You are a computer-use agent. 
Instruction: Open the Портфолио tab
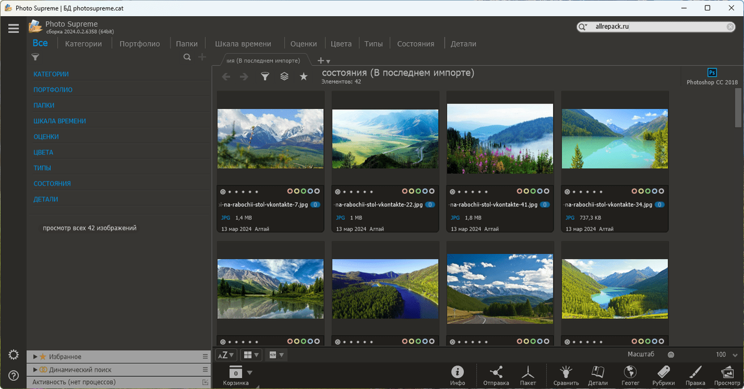pyautogui.click(x=139, y=44)
